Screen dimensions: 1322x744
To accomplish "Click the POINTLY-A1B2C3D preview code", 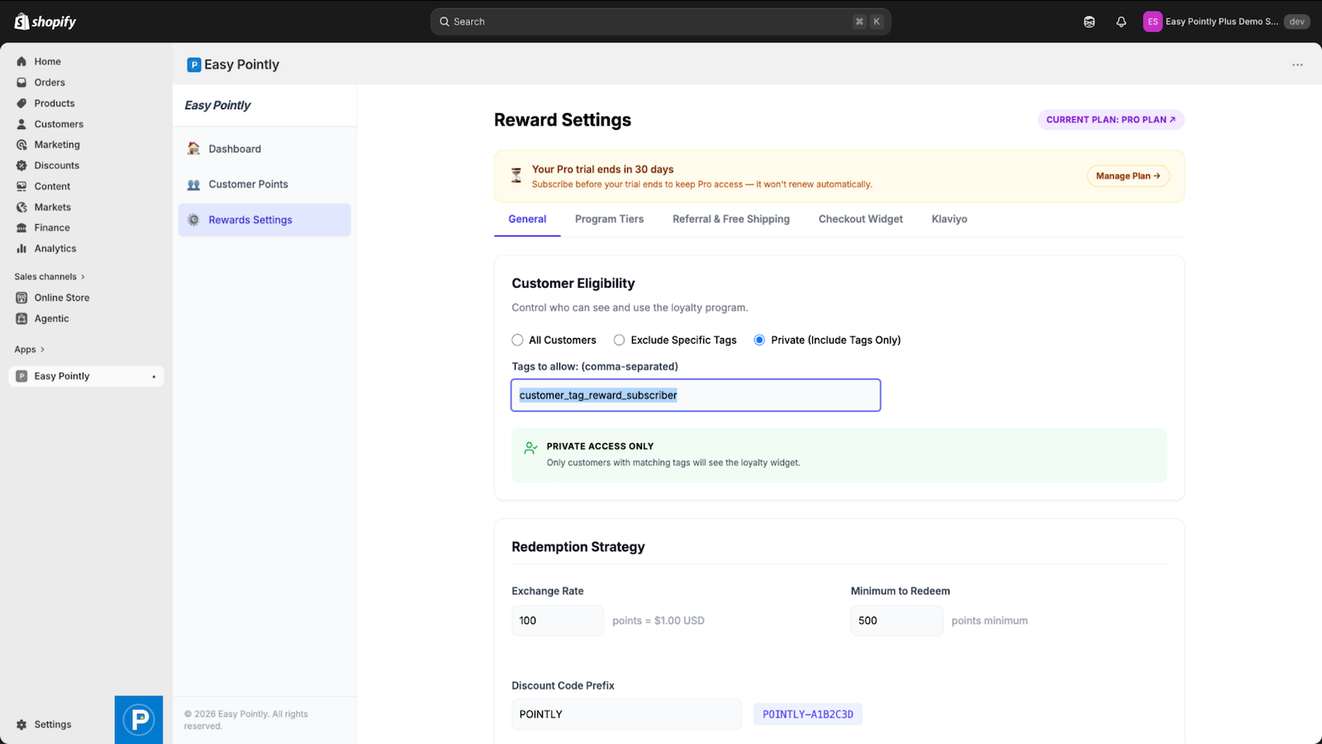I will pyautogui.click(x=808, y=714).
